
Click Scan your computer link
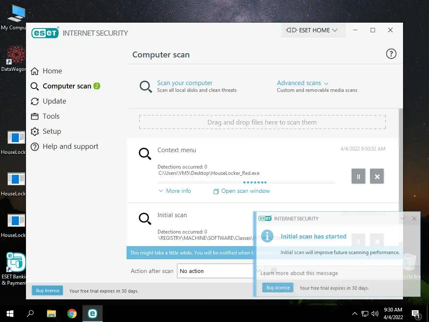(185, 83)
